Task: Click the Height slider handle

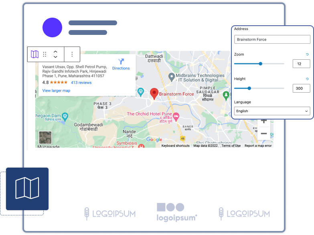Action: point(249,88)
